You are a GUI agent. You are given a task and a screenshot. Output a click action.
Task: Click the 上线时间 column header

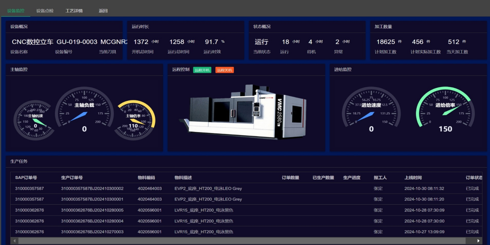point(413,177)
